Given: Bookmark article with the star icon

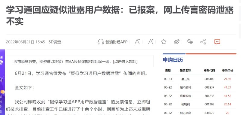Looking at the screenshot, I should click(x=164, y=42).
